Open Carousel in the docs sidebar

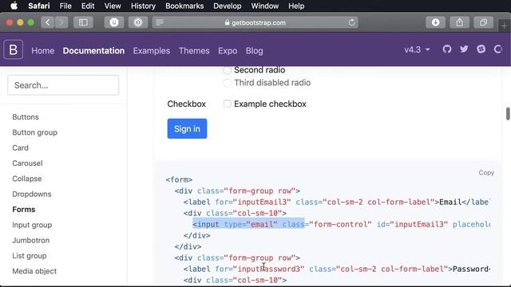(27, 163)
